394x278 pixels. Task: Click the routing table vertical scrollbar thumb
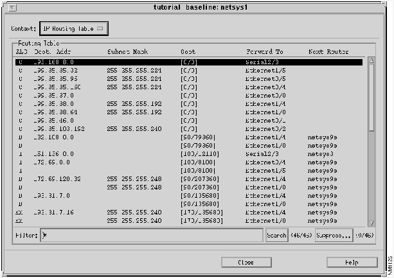[x=371, y=96]
